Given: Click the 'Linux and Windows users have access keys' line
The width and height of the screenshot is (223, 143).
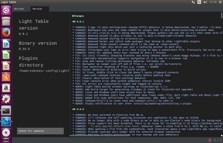Looking at the screenshot, I should coord(113,92).
